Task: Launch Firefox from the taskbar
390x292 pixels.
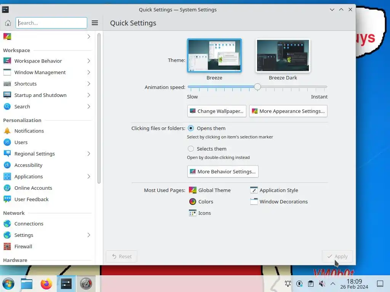Action: tap(46, 284)
